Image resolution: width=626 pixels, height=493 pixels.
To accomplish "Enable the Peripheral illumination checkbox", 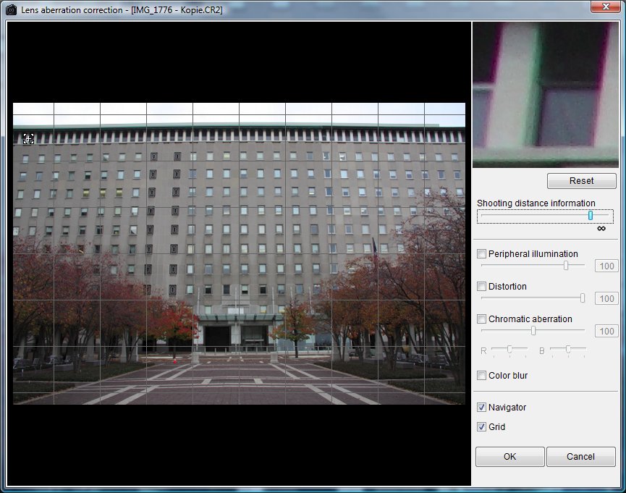I will tap(482, 254).
